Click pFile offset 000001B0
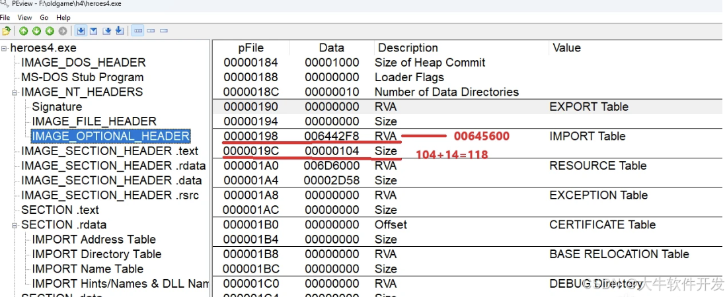727x297 pixels. pos(251,224)
